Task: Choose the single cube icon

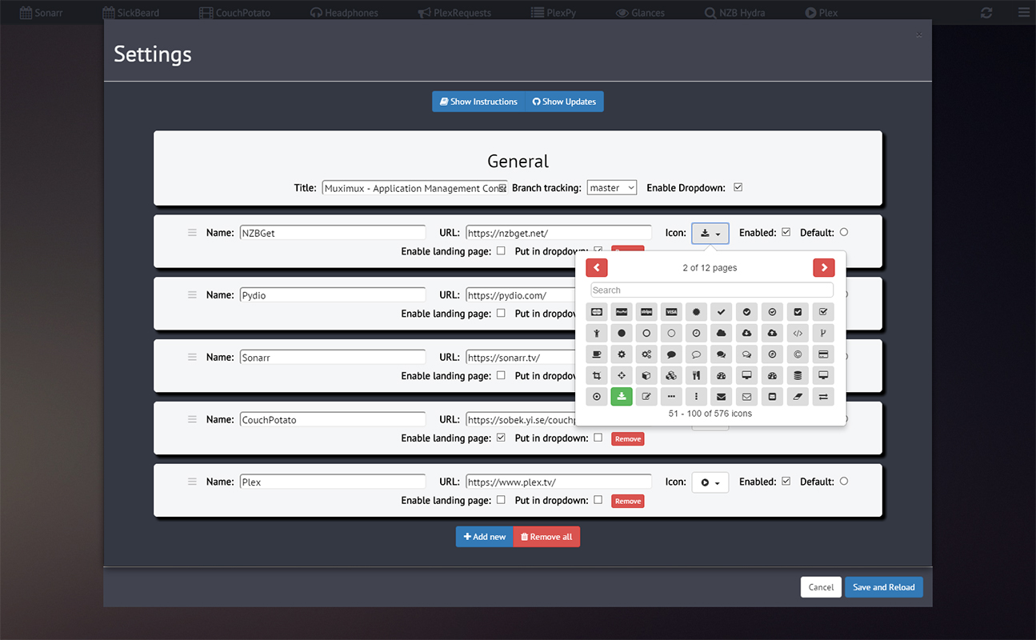Action: click(x=646, y=375)
